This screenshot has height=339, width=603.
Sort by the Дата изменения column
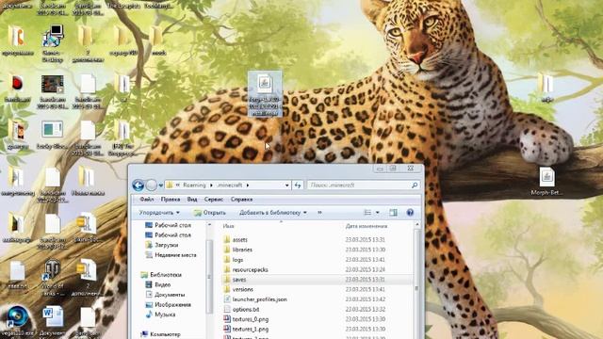pos(367,226)
